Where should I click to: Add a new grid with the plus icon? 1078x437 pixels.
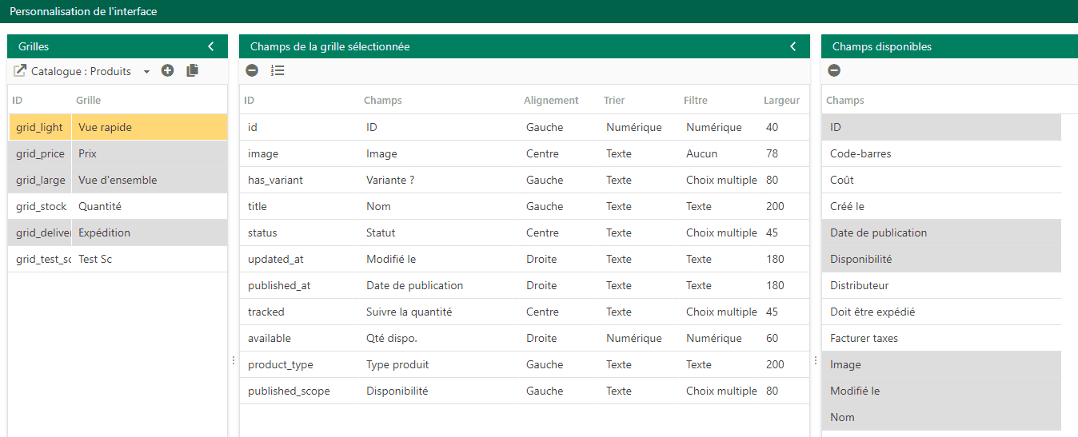(167, 70)
